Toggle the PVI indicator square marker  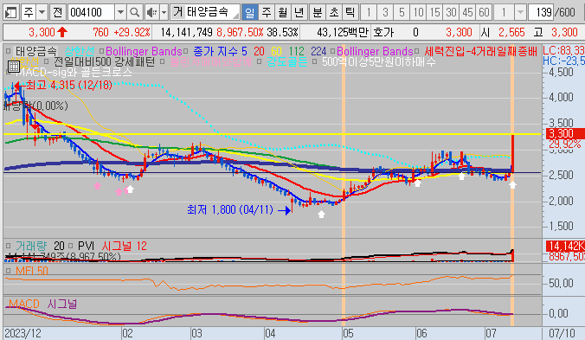tap(70, 246)
